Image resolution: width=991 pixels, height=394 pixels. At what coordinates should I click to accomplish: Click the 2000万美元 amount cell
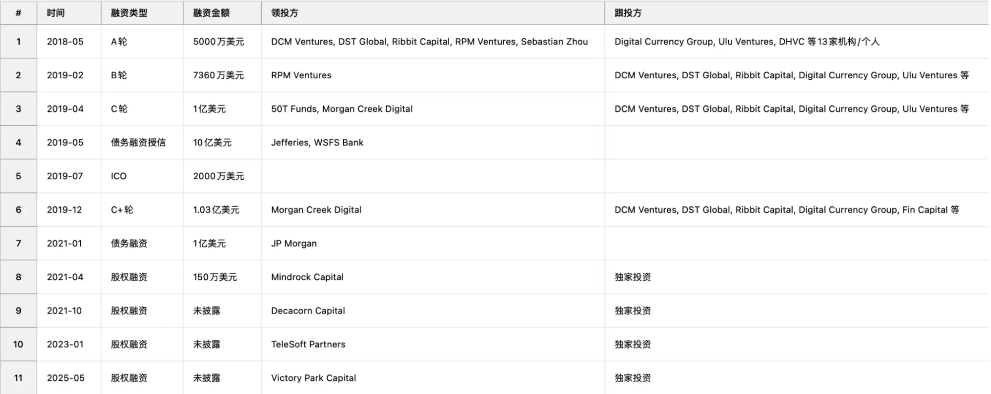pyautogui.click(x=222, y=176)
